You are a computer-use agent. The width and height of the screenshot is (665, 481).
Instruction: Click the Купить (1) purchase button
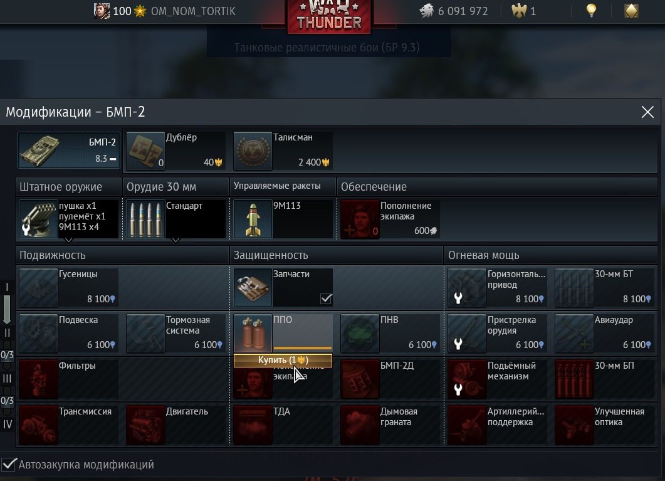(x=283, y=360)
